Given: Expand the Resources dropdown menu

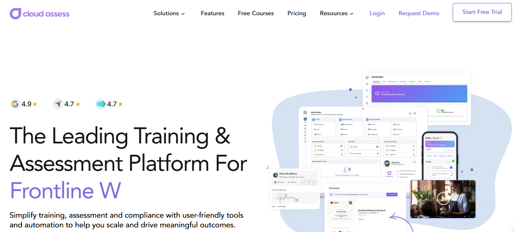Looking at the screenshot, I should click(336, 13).
